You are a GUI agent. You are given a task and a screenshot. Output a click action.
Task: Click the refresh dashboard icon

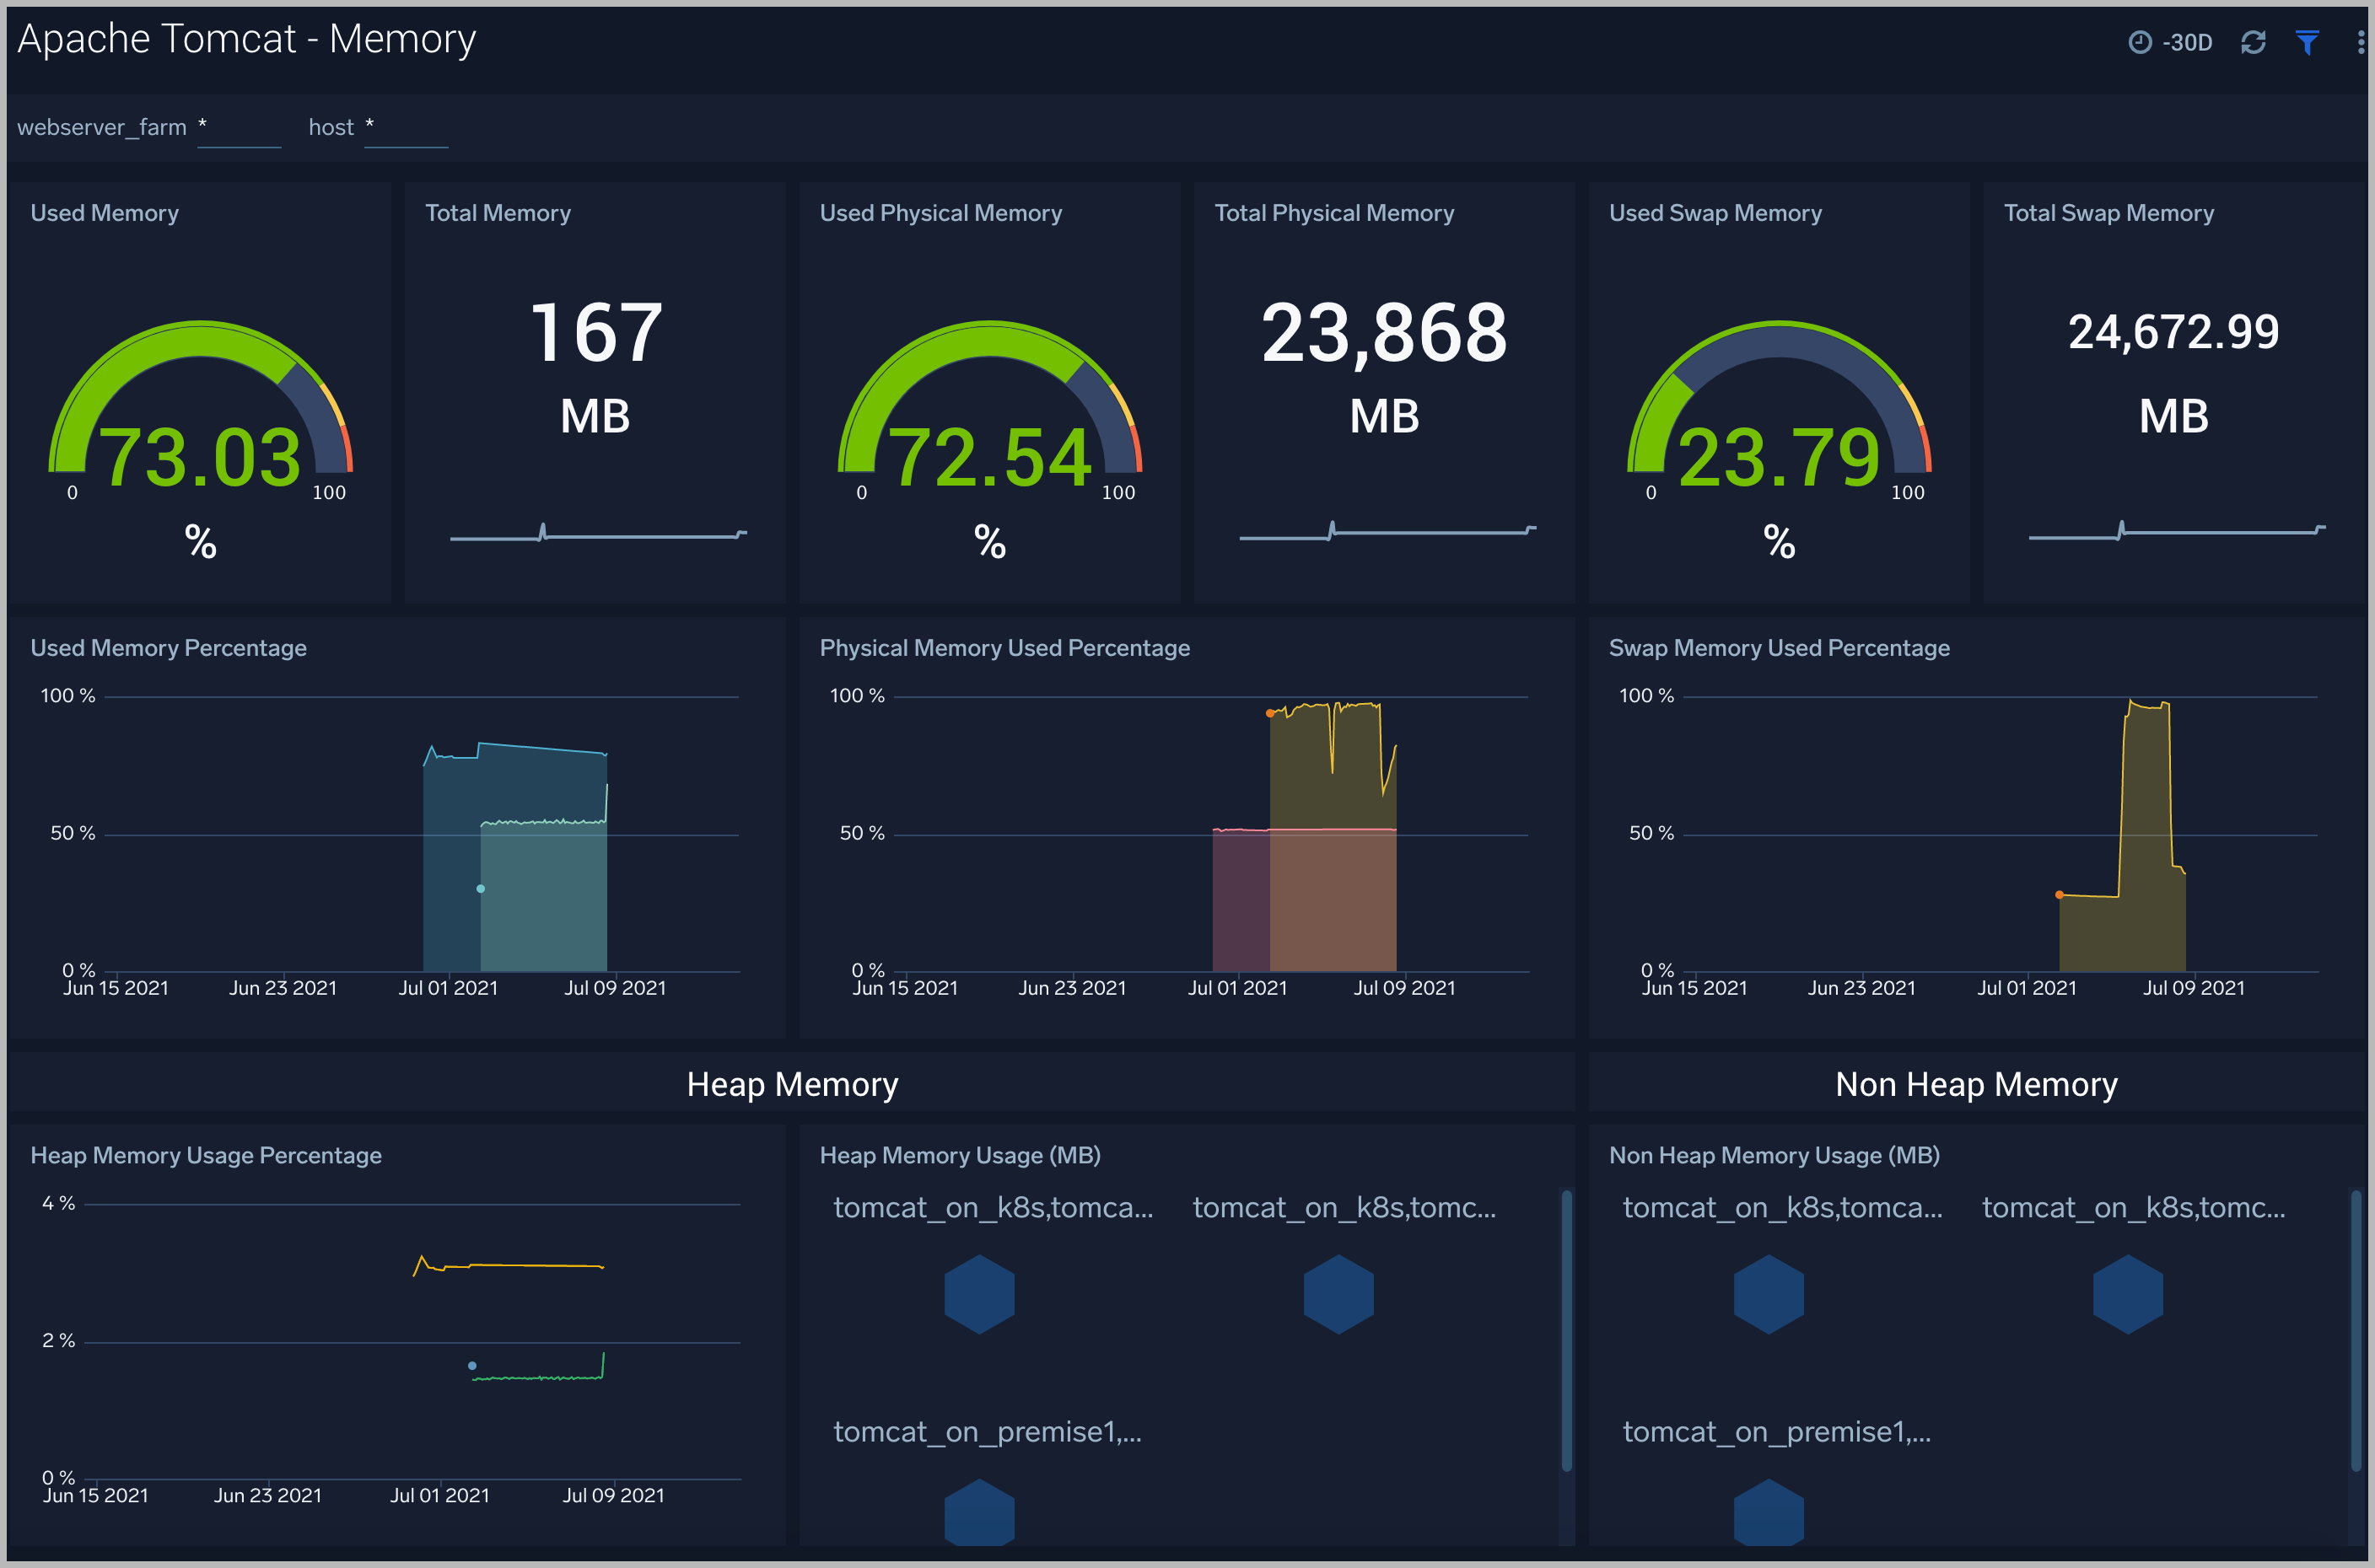pyautogui.click(x=2253, y=42)
